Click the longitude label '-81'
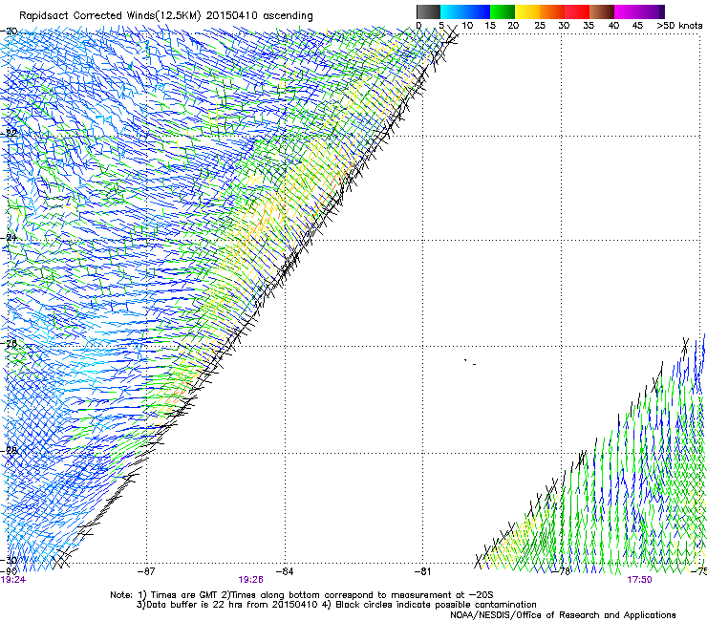Screen dimensions: 707x621 (x=422, y=571)
